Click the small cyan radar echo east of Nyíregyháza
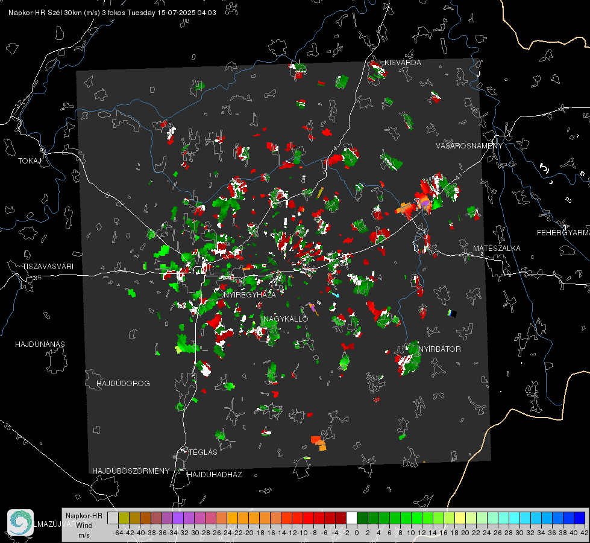The height and width of the screenshot is (543, 590). tap(334, 294)
